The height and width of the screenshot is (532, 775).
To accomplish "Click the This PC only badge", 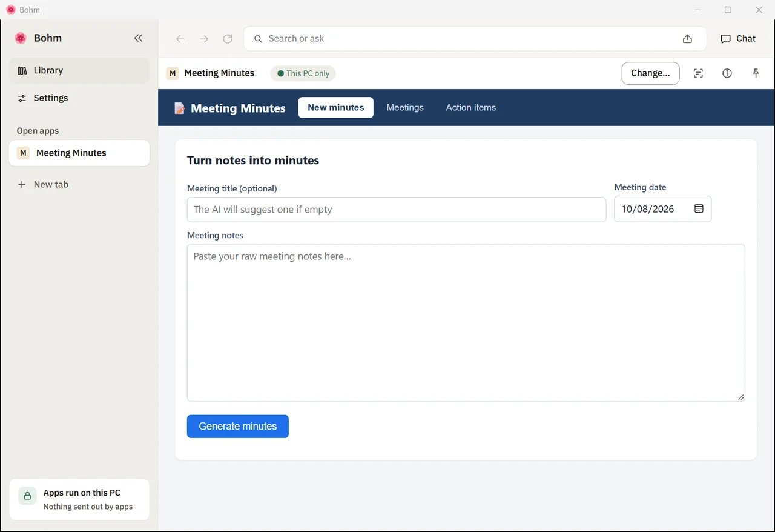I will (303, 73).
